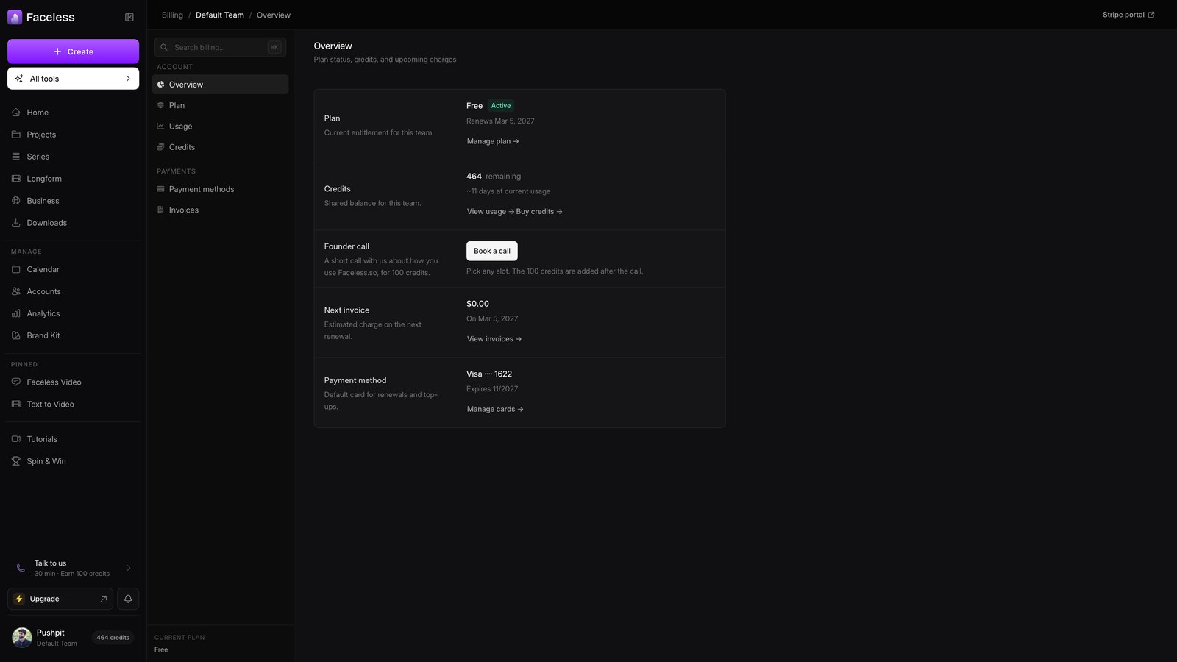
Task: Open Stripe portal external link
Action: (x=1128, y=15)
